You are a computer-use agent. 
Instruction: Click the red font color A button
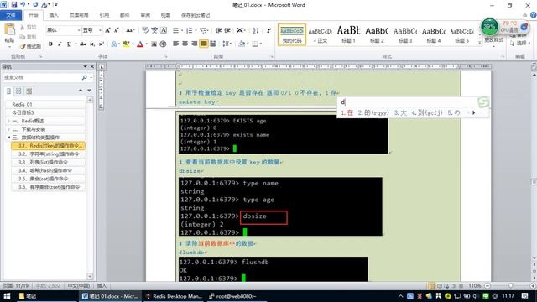[x=140, y=44]
